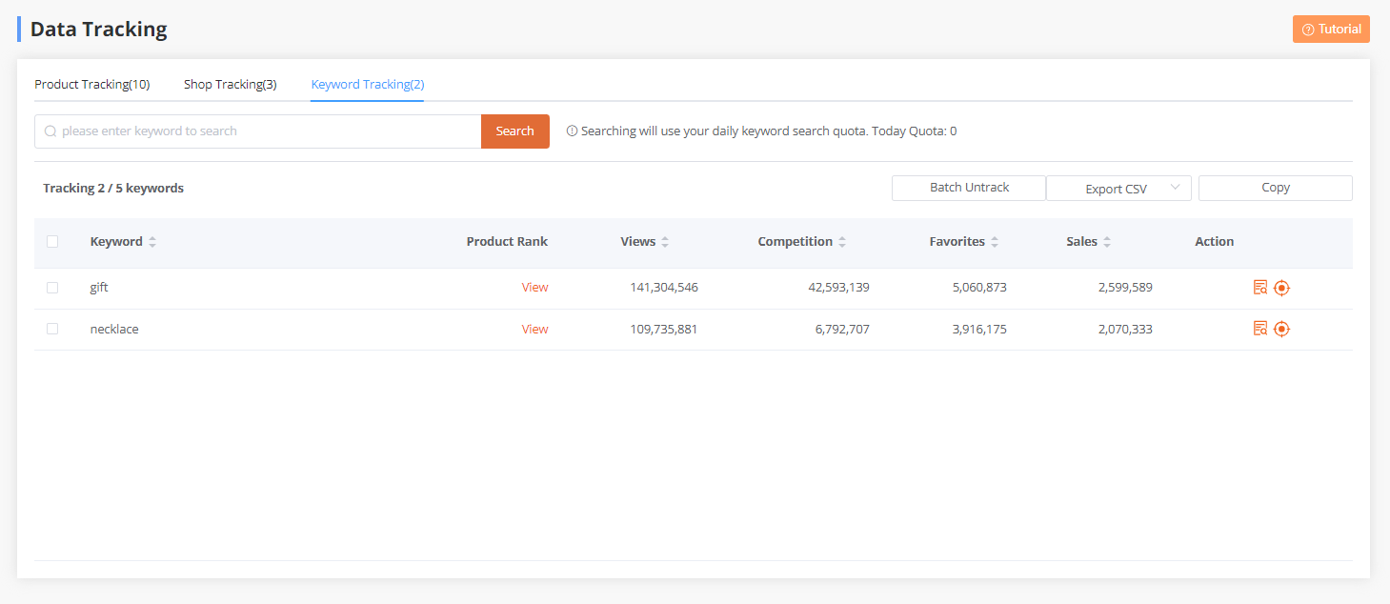Screen dimensions: 1390x604
Task: Click the info icon beside the quota message
Action: [571, 131]
